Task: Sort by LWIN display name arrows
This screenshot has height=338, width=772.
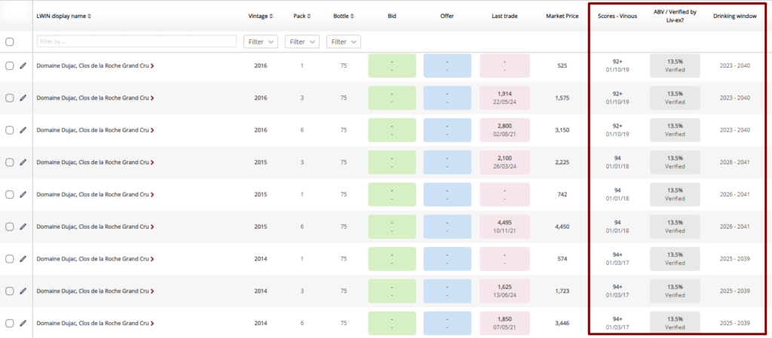Action: (89, 17)
